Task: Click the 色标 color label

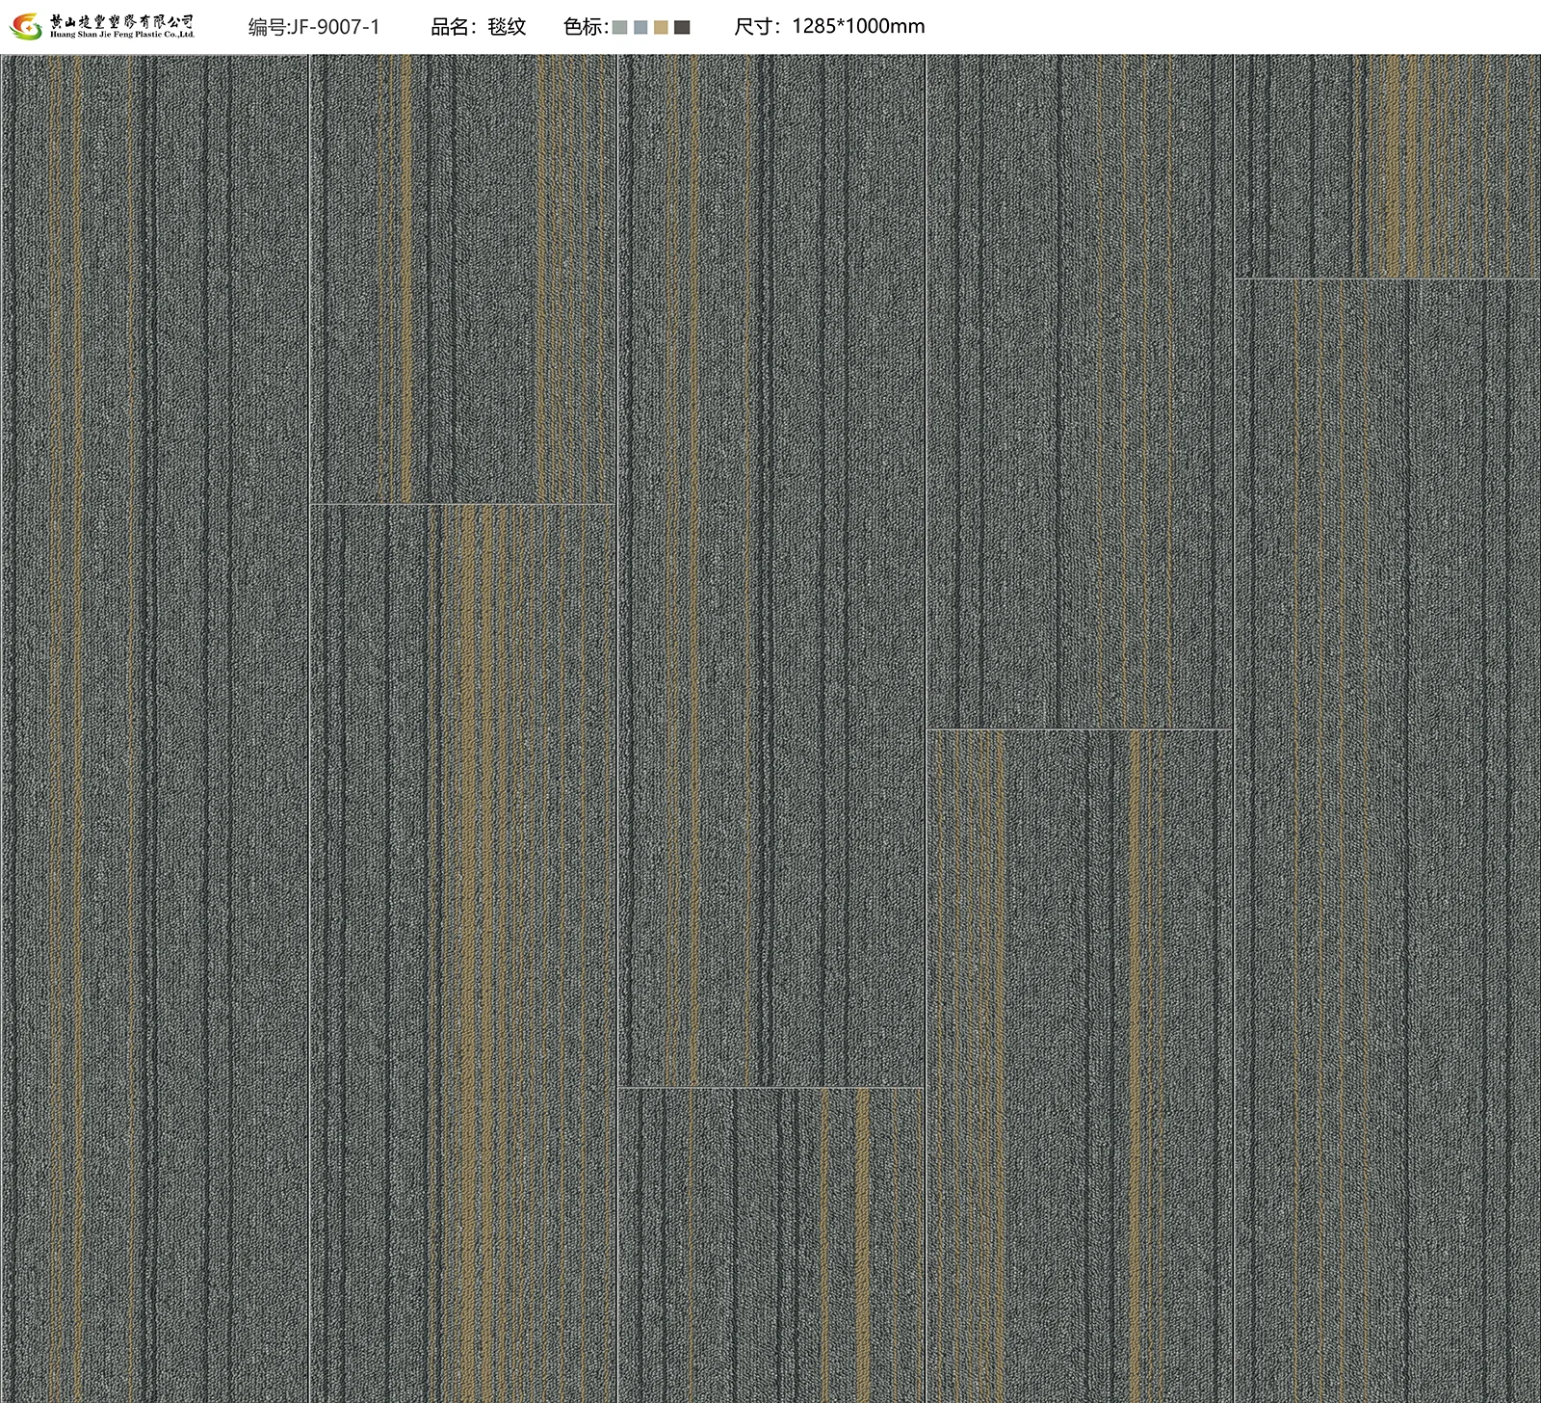Action: 585,27
